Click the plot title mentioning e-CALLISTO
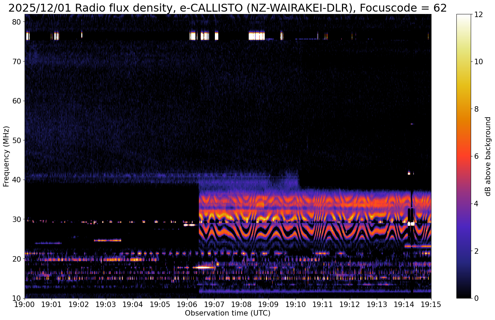This screenshot has width=495, height=320. [228, 8]
